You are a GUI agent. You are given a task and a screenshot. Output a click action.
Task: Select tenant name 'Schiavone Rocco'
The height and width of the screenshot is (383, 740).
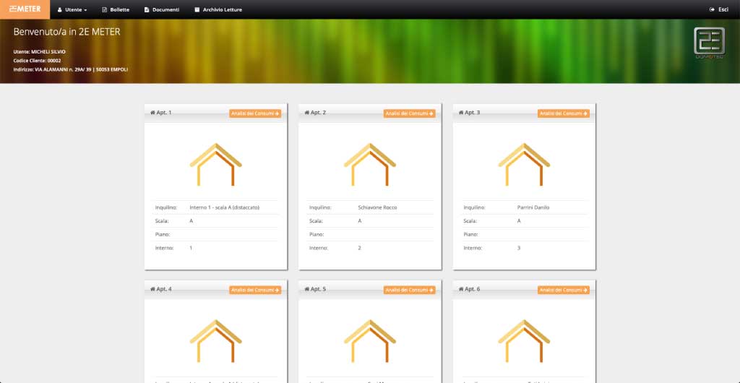(377, 207)
